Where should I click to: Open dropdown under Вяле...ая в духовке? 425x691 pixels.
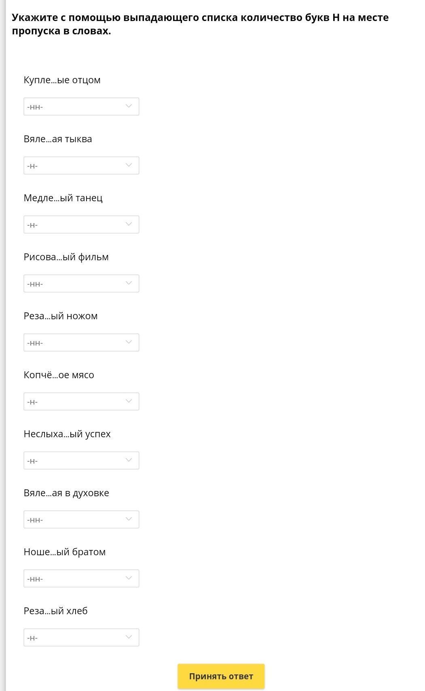click(81, 520)
